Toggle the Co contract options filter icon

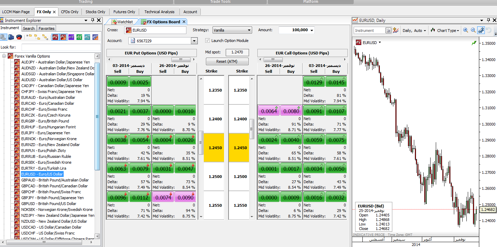(95, 37)
